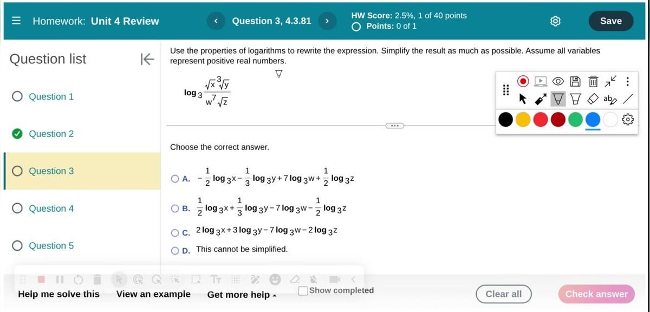The image size is (650, 312).
Task: Expand the Get more help dropdown
Action: (x=242, y=295)
